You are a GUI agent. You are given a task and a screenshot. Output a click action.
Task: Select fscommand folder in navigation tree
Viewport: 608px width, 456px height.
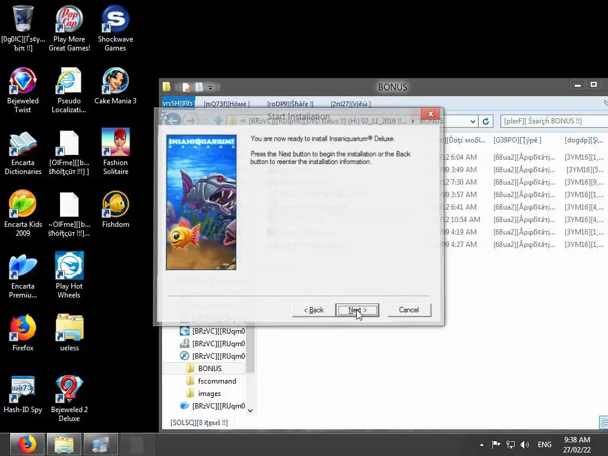click(217, 381)
